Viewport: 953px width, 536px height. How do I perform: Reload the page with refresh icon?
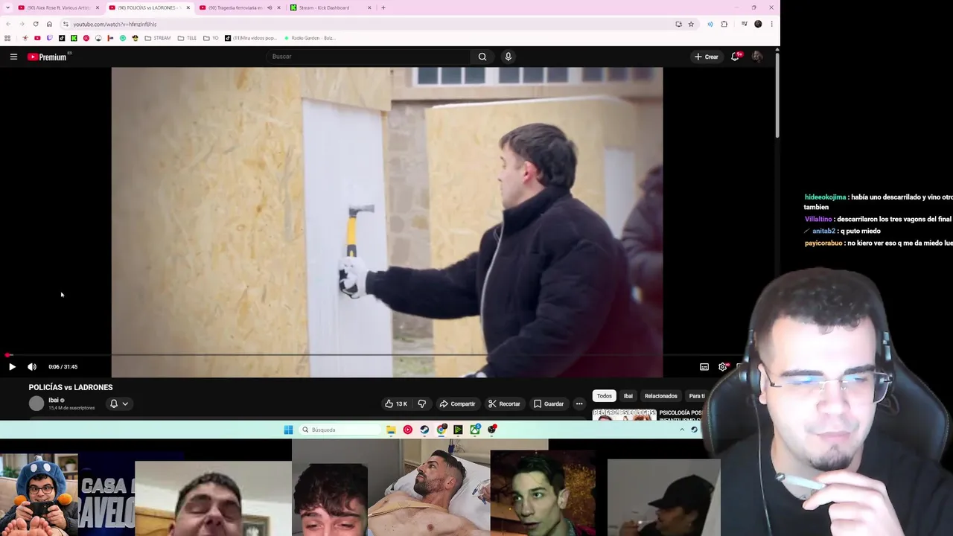(36, 24)
